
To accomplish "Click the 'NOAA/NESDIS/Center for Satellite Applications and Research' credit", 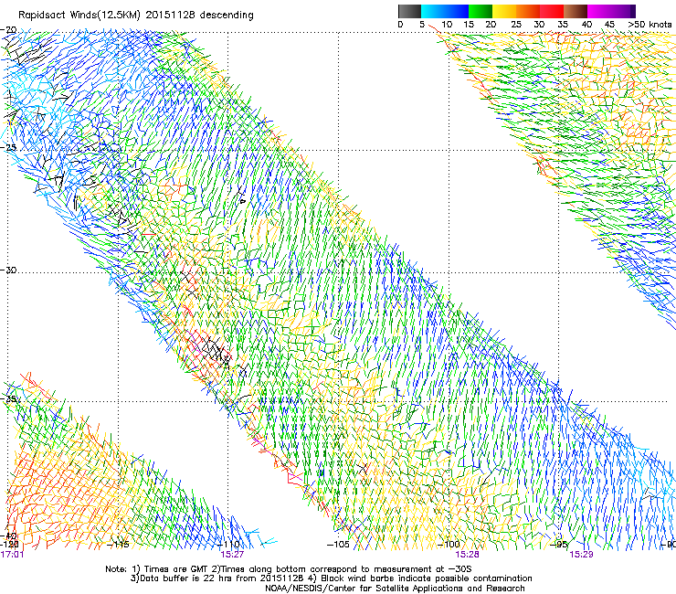I will pos(395,589).
